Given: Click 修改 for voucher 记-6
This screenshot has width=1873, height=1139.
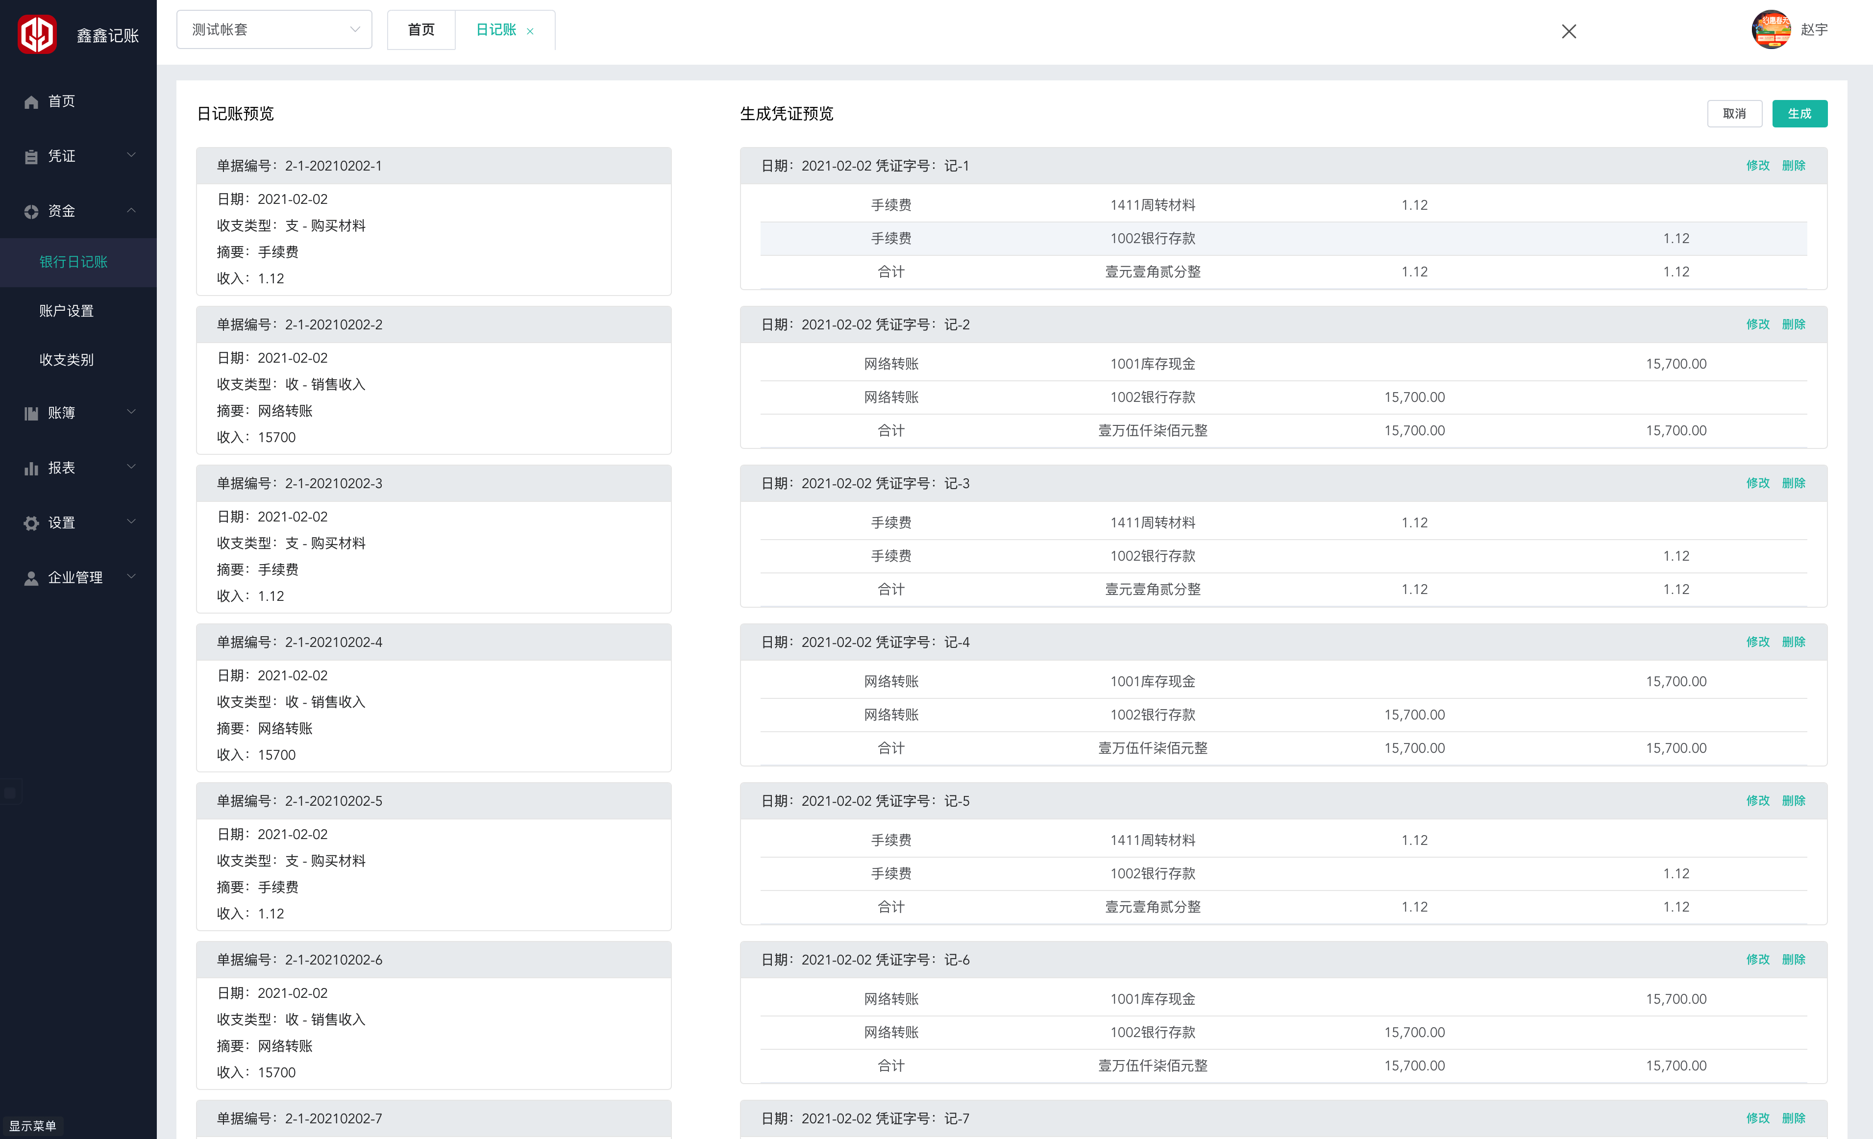Looking at the screenshot, I should click(x=1757, y=960).
